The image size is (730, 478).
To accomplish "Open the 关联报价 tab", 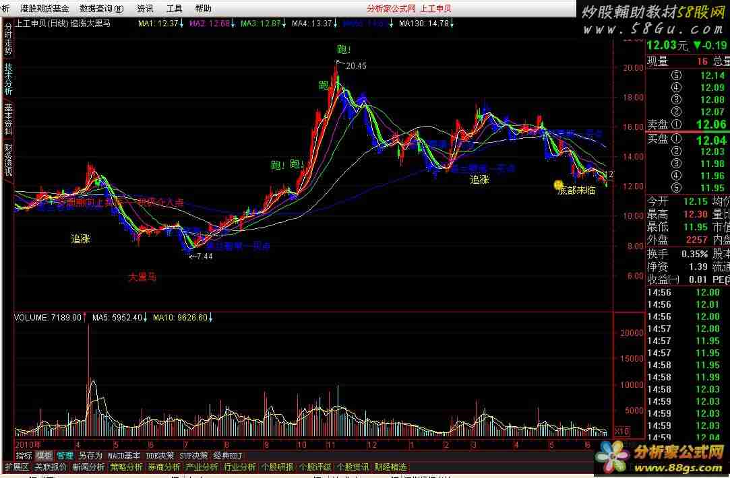I will (51, 467).
